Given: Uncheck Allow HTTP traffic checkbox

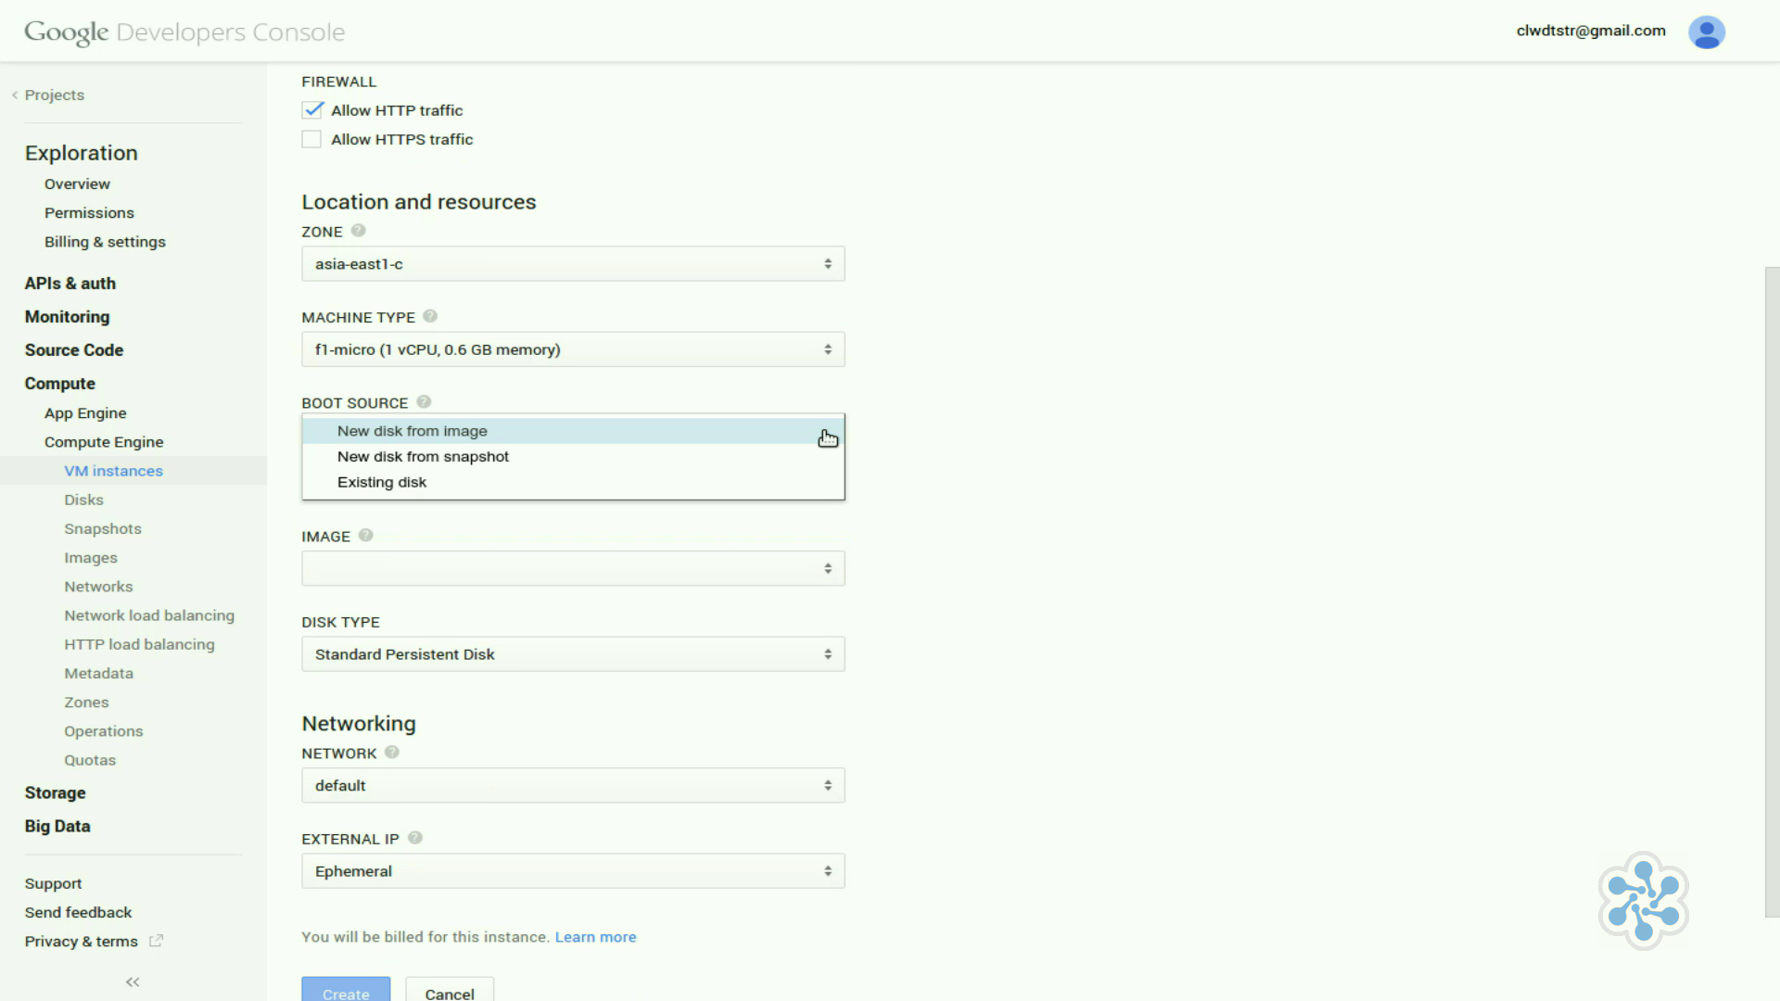Looking at the screenshot, I should [x=312, y=110].
